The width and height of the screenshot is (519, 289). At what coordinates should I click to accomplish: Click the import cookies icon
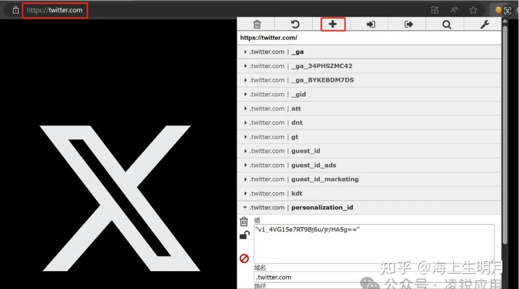(x=371, y=24)
